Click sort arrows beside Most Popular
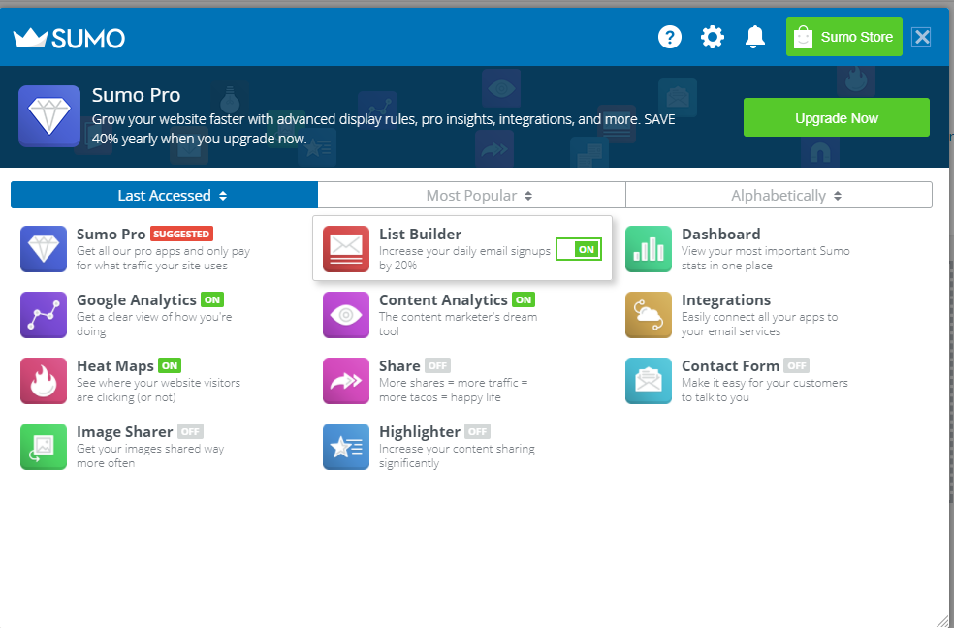Screen dimensions: 954x628 [x=528, y=195]
